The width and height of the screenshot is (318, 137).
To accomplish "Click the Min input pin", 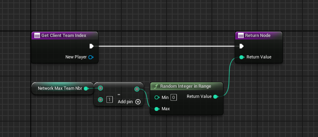I will [x=157, y=98].
